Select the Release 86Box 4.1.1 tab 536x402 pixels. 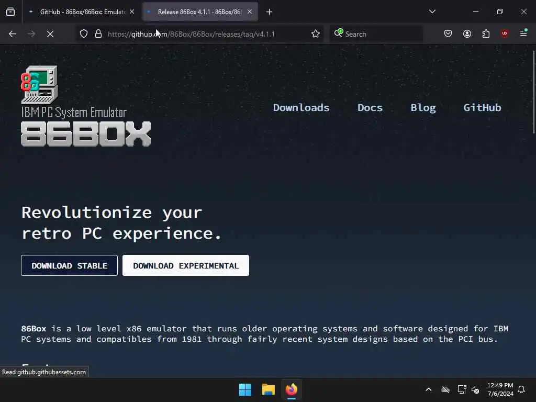(x=200, y=12)
